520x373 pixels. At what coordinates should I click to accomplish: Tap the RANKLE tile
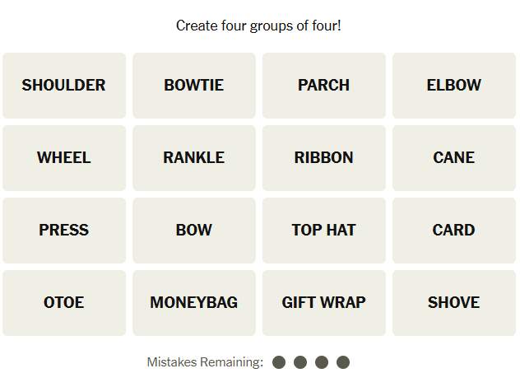[x=194, y=158]
